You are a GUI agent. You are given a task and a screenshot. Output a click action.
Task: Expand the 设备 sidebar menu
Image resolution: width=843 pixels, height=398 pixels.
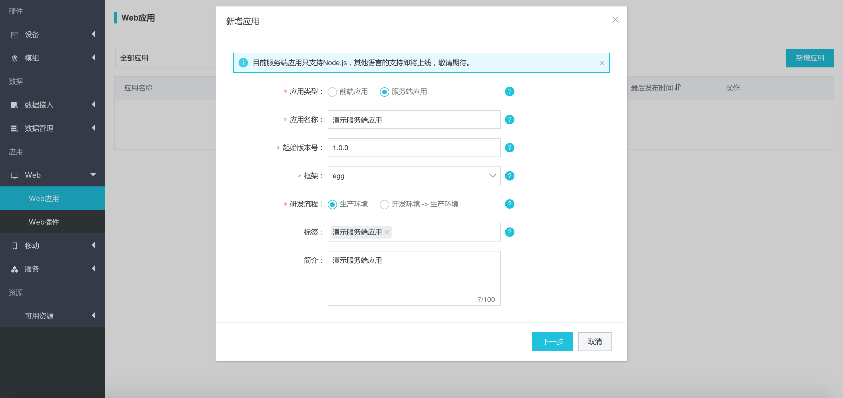click(52, 34)
